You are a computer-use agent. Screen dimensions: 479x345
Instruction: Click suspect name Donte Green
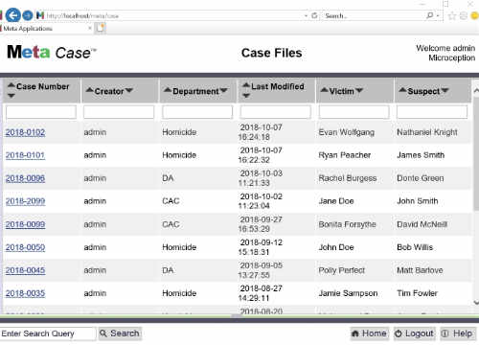(x=421, y=178)
